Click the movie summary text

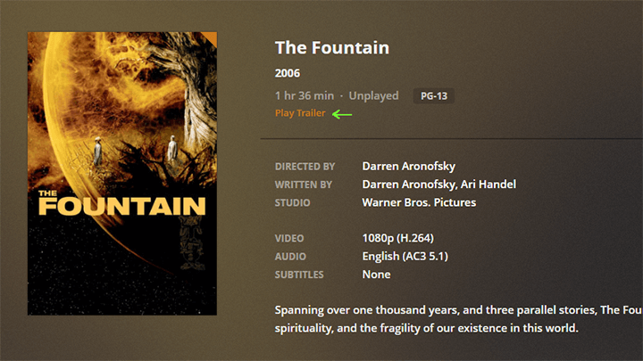[x=458, y=319]
